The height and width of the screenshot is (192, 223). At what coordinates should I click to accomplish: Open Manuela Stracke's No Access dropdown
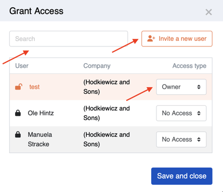pyautogui.click(x=181, y=139)
